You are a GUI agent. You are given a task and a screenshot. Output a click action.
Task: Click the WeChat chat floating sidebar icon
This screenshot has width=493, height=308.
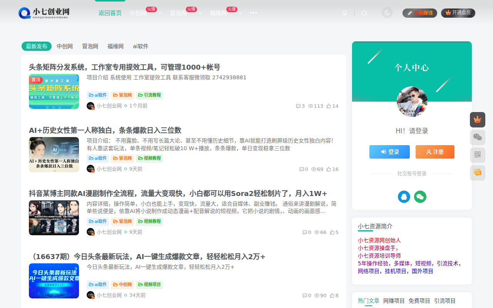point(478,137)
